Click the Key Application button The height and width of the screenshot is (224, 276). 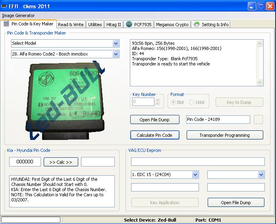pyautogui.click(x=165, y=203)
